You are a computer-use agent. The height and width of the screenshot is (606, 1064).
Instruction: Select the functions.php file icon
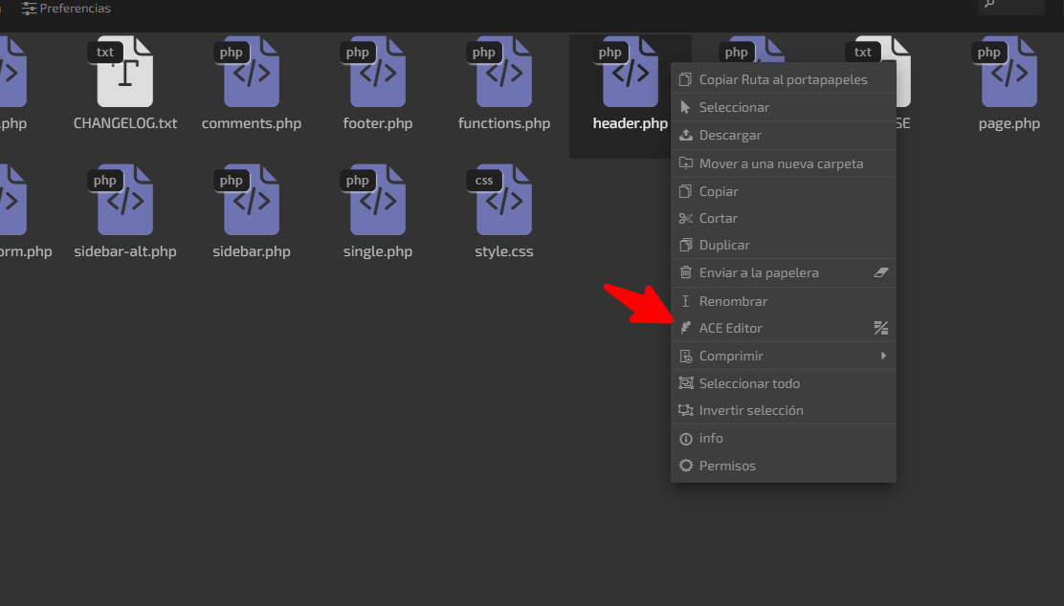pyautogui.click(x=503, y=72)
